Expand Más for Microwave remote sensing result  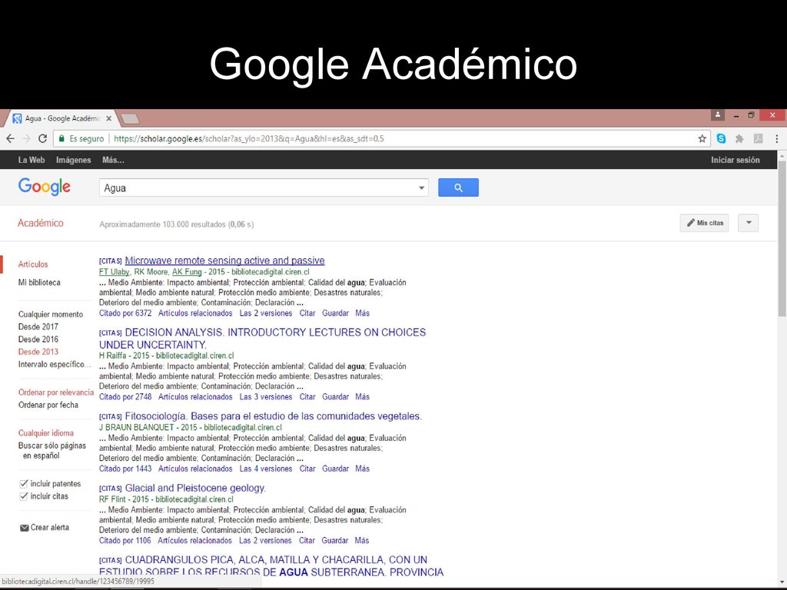(x=363, y=313)
